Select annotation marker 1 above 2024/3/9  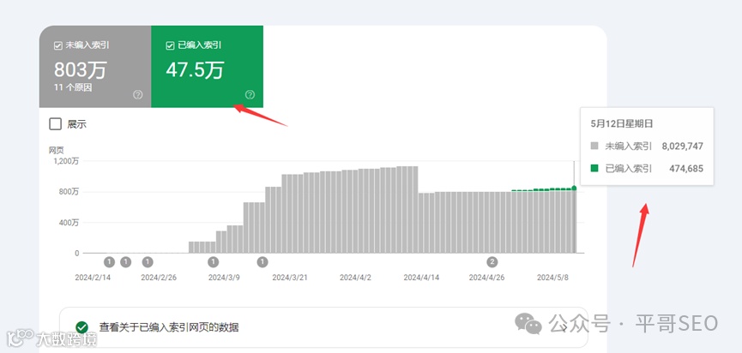pos(214,262)
